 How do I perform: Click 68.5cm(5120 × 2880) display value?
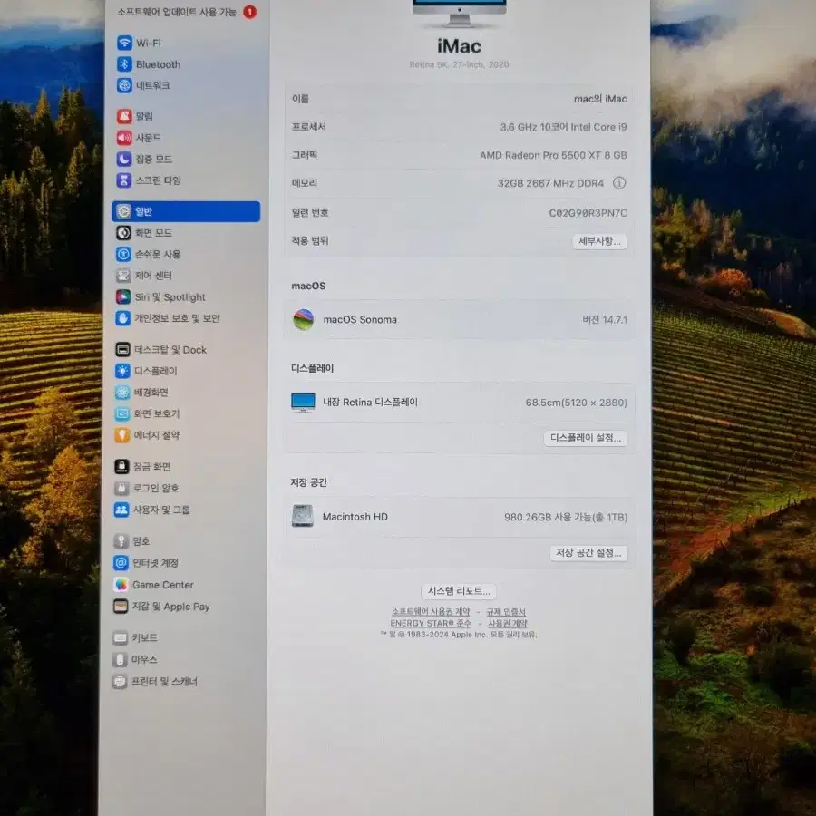tap(576, 403)
